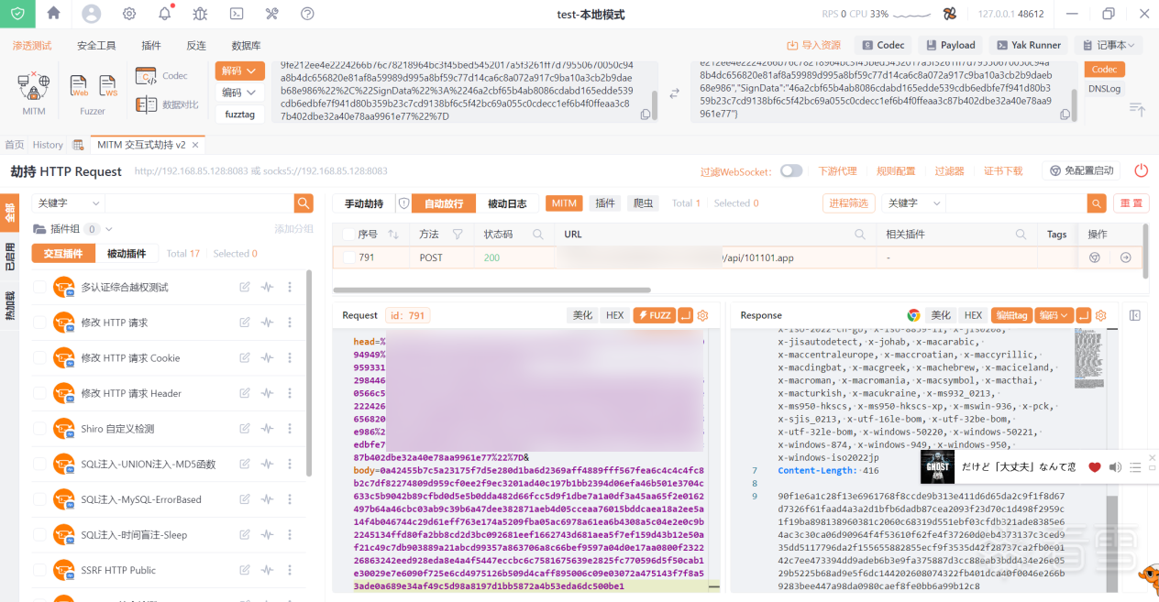Open 关键字 dropdown beside 进程筛选
The height and width of the screenshot is (602, 1159).
pos(913,202)
